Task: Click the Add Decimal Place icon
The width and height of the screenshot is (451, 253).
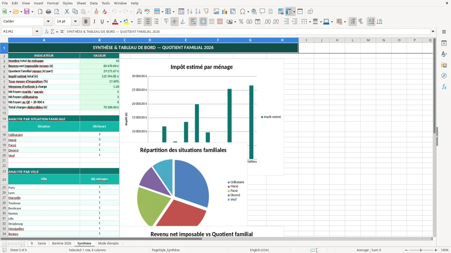Action: [268, 22]
